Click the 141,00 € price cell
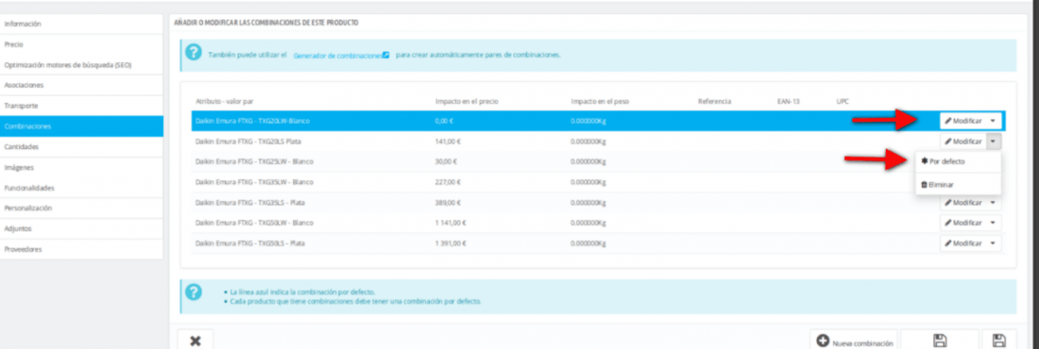1039x349 pixels. click(x=448, y=141)
